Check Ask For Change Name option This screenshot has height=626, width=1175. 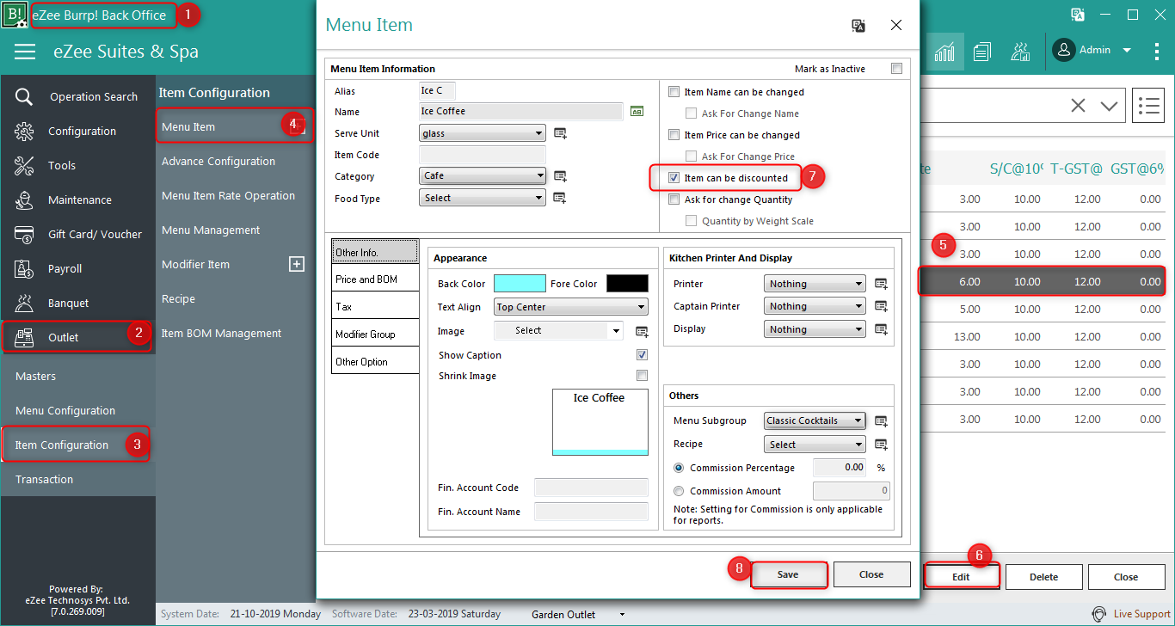coord(692,114)
